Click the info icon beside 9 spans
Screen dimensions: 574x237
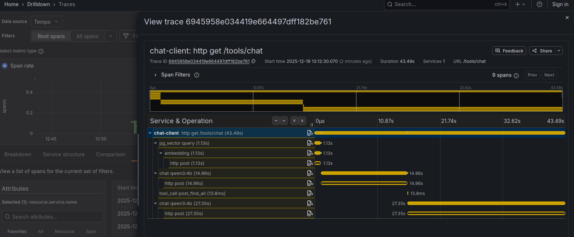coord(516,75)
